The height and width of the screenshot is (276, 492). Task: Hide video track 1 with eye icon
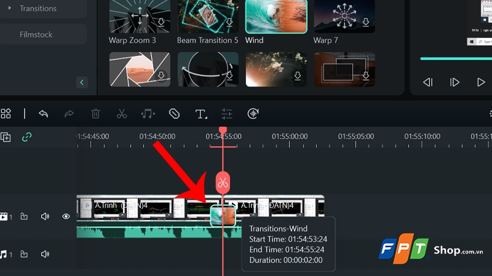(66, 217)
